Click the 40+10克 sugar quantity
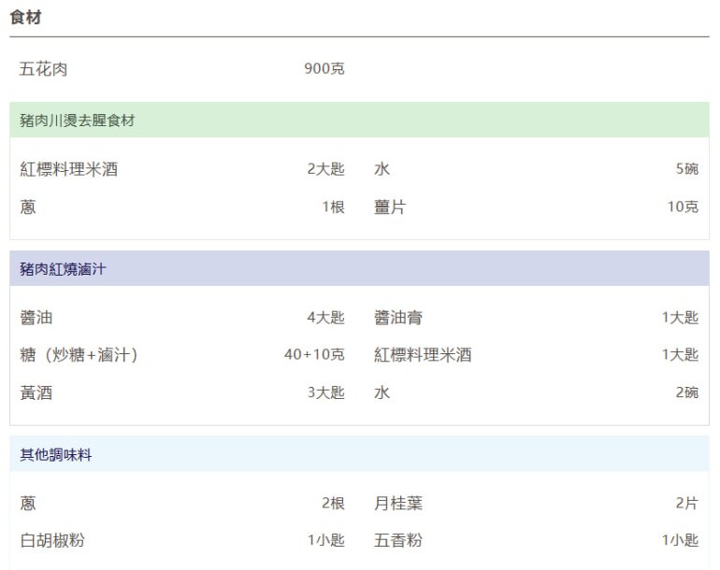 [314, 355]
